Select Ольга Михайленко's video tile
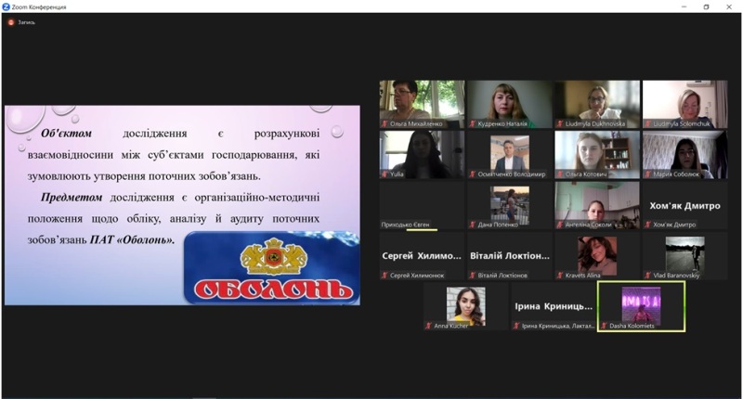The height and width of the screenshot is (399, 743). [x=423, y=104]
